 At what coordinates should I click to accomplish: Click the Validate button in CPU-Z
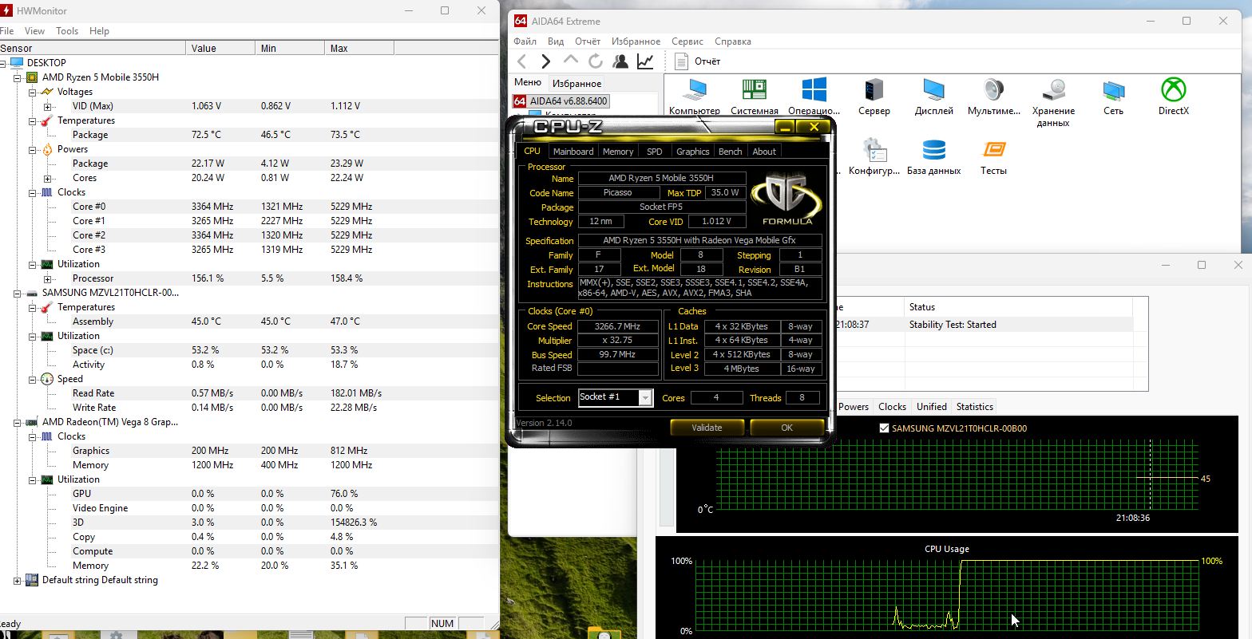tap(707, 428)
